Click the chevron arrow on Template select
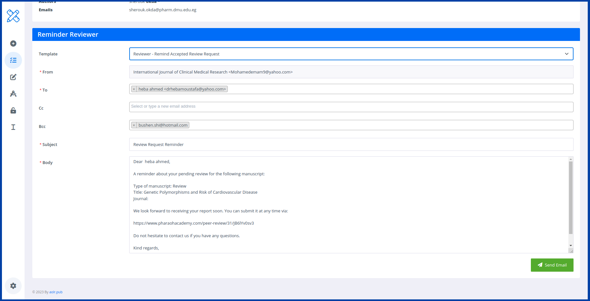Viewport: 590px width, 301px height. 566,54
